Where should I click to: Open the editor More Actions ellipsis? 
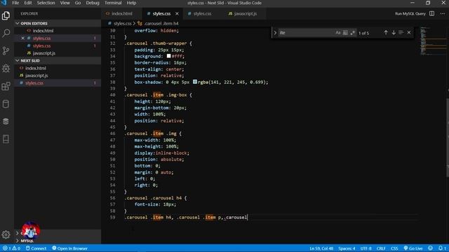coord(443,13)
